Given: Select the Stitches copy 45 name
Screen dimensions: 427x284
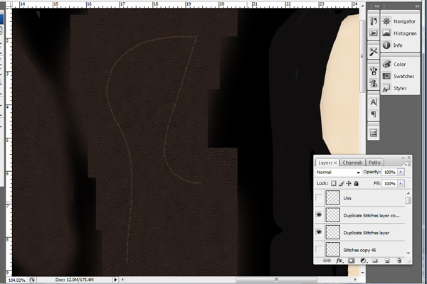Looking at the screenshot, I should 359,250.
